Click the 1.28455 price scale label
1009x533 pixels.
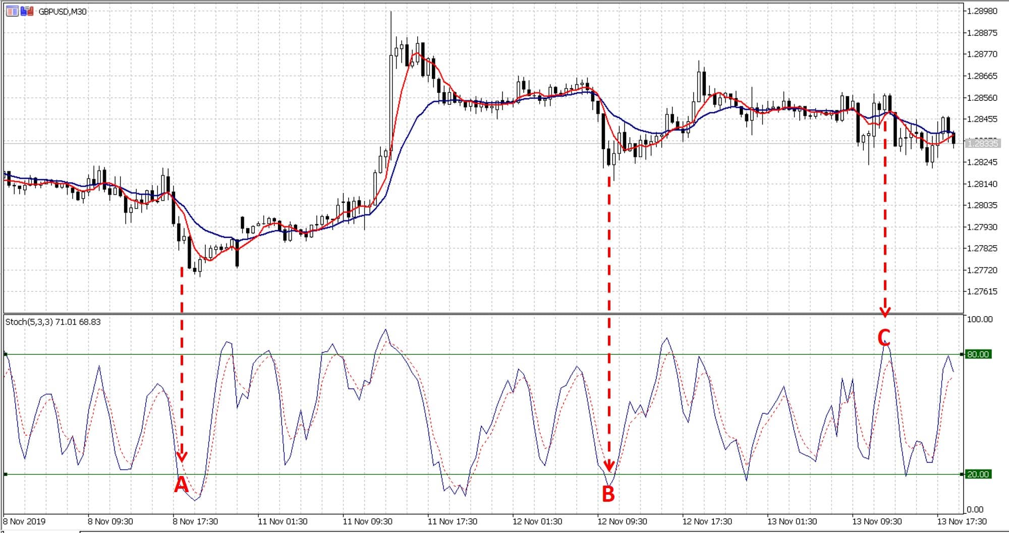pyautogui.click(x=982, y=119)
